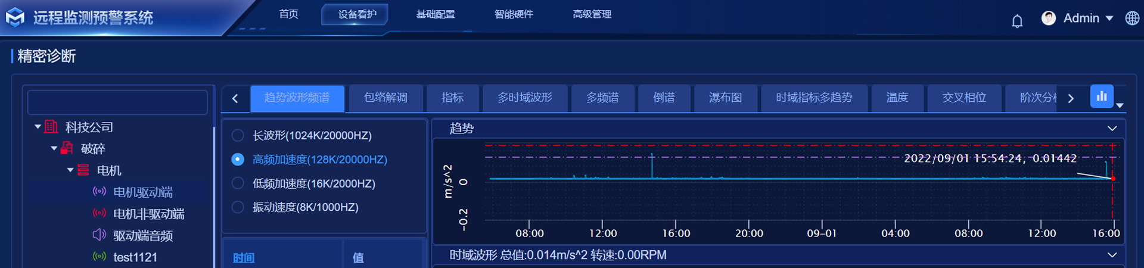
Task: Select the 驱动端音频 speaker node
Action: (x=142, y=236)
